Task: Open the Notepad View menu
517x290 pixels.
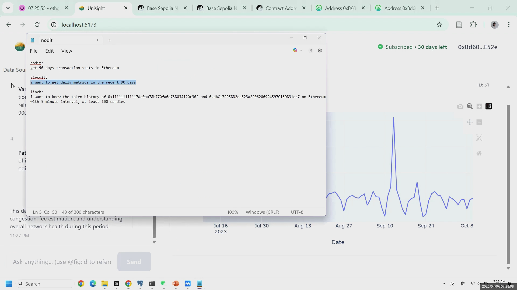Action: (x=67, y=51)
